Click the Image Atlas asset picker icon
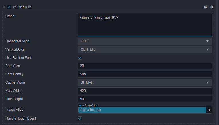Viewport: 219px width, 125px height. 209,110
